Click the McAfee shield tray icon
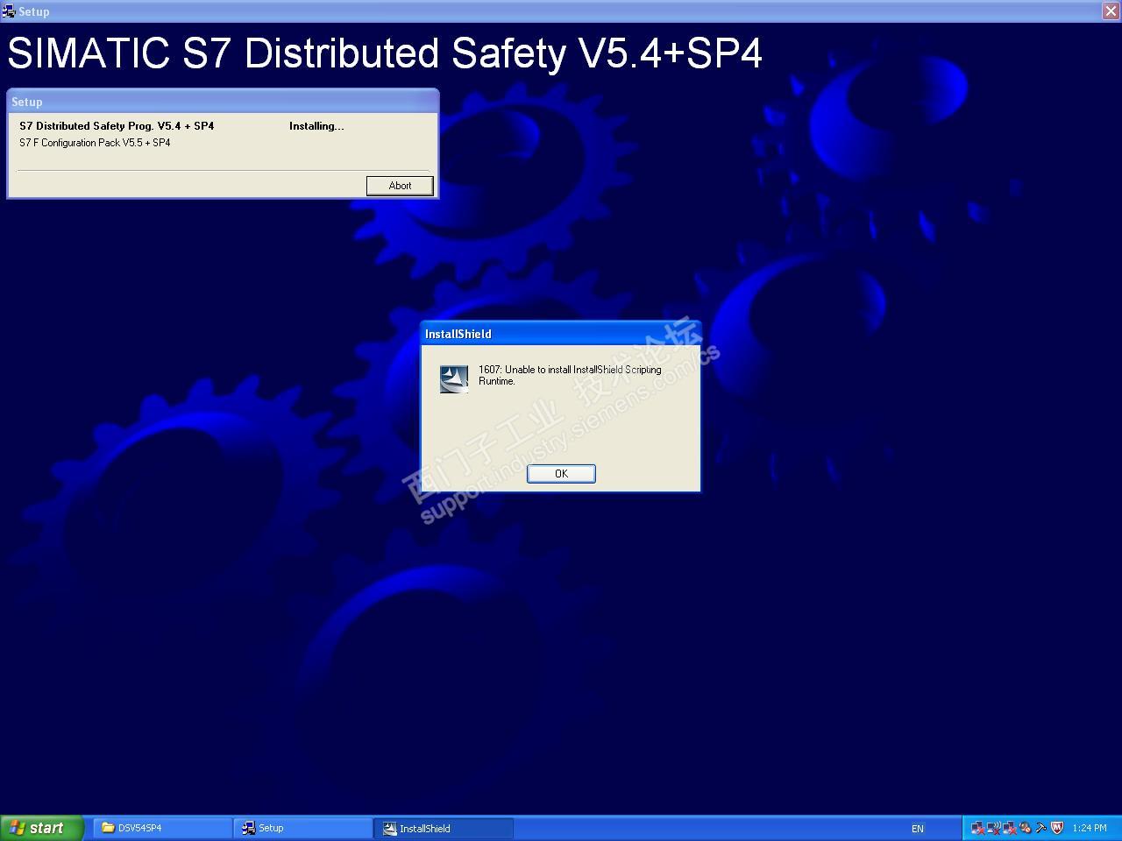1122x841 pixels. [1056, 828]
